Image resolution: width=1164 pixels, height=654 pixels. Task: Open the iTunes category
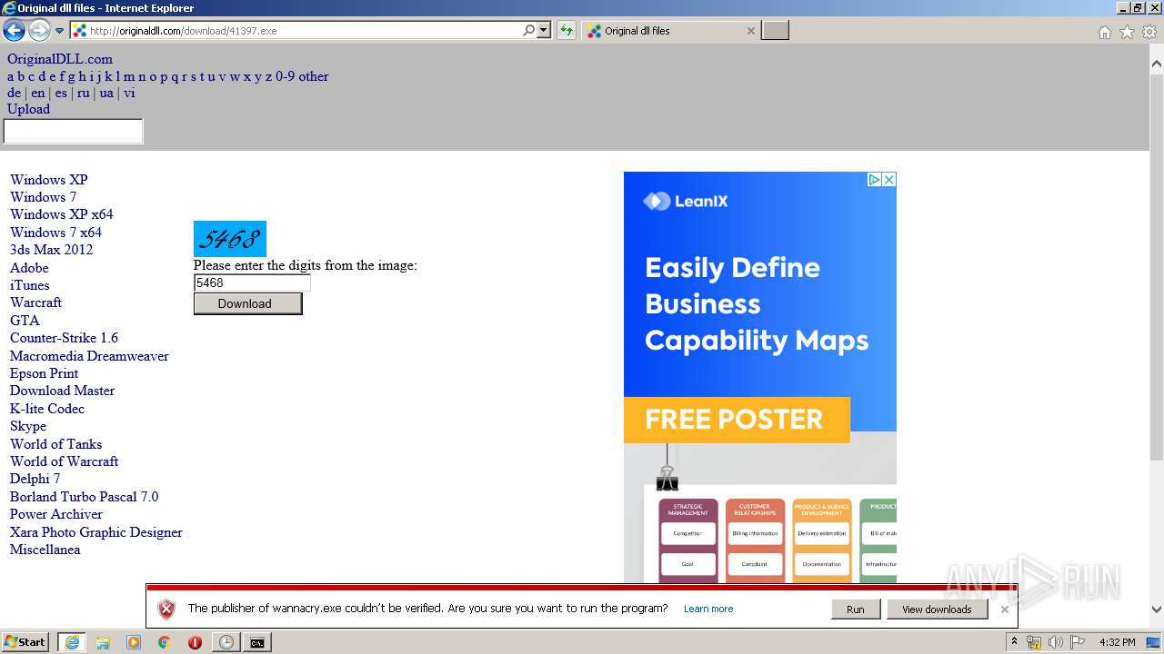coord(30,285)
